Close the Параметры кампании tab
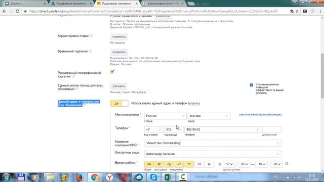The height and width of the screenshot is (182, 324). click(136, 4)
